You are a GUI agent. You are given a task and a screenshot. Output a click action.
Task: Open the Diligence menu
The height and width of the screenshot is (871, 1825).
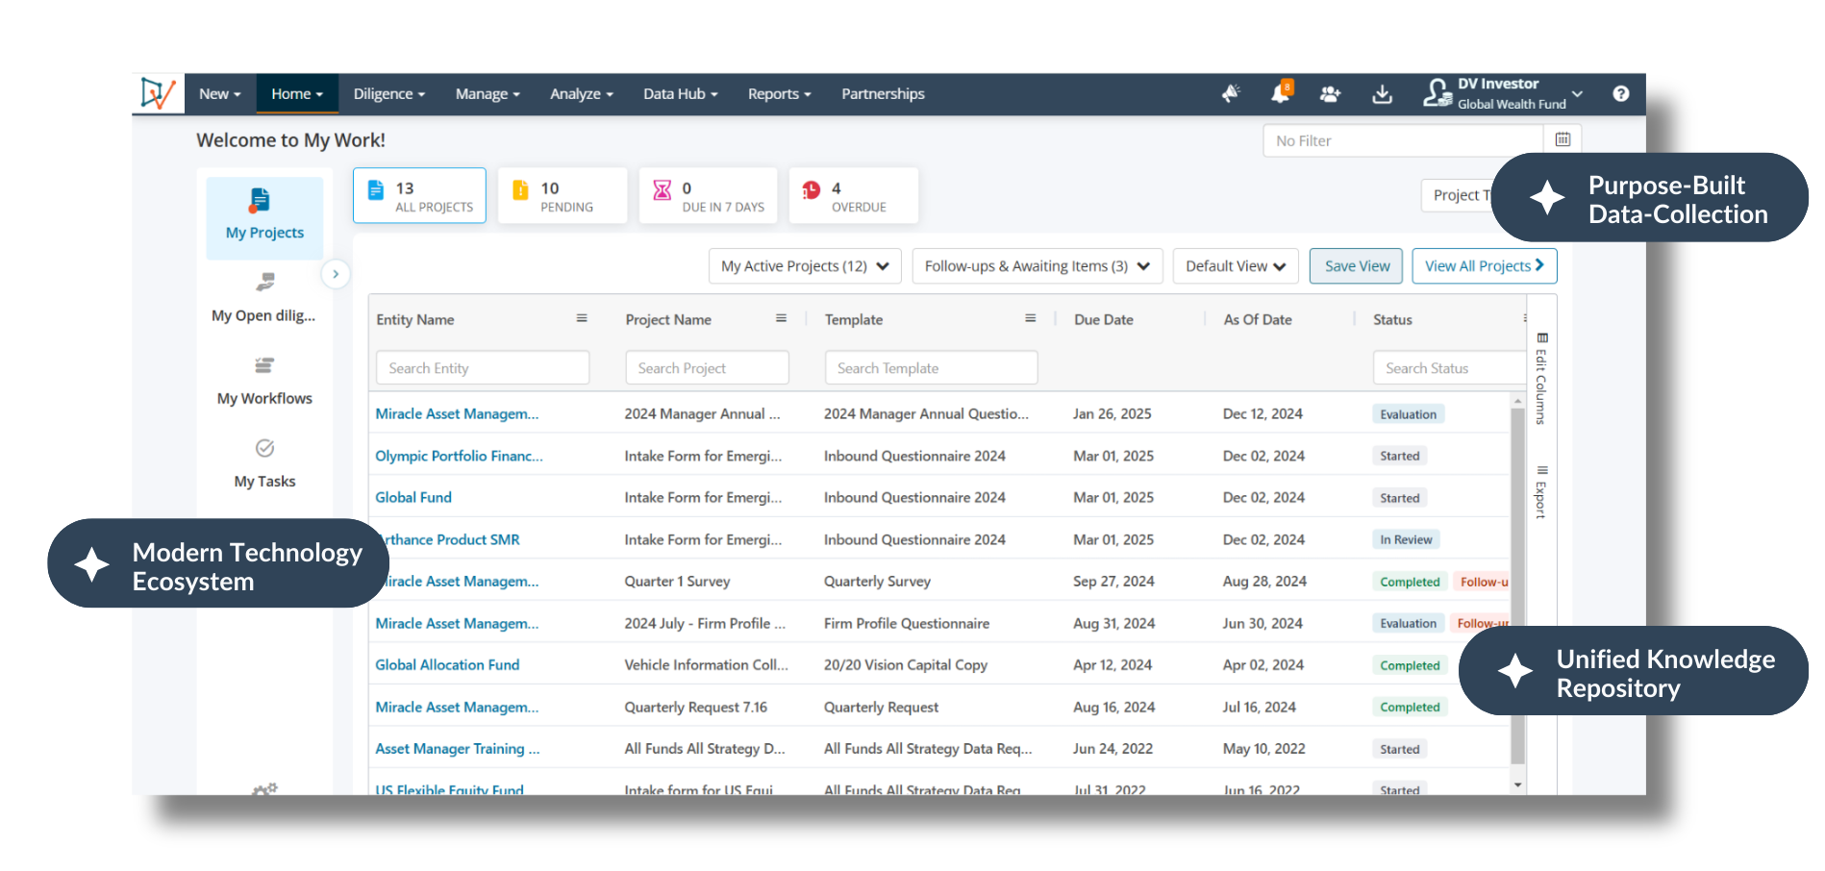pos(388,94)
